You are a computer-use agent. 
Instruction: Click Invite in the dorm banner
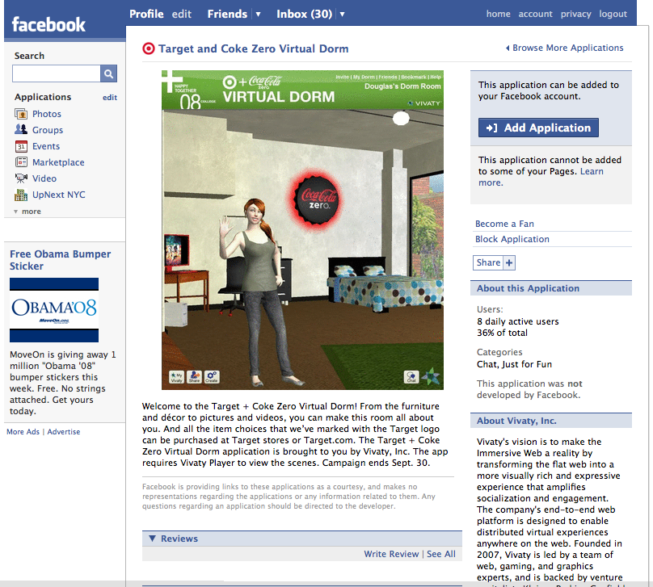click(343, 77)
